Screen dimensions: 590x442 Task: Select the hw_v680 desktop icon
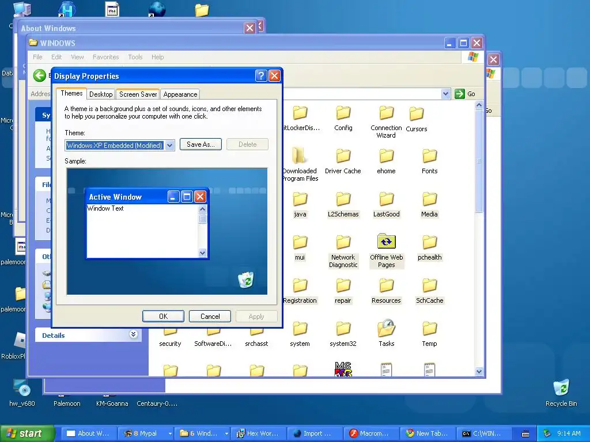(22, 393)
